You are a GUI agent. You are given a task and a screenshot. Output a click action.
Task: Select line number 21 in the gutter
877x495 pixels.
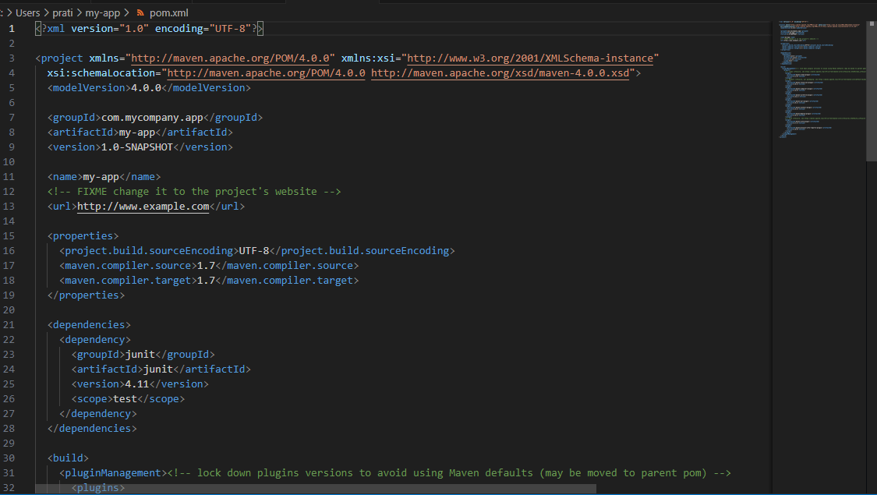[x=9, y=325]
